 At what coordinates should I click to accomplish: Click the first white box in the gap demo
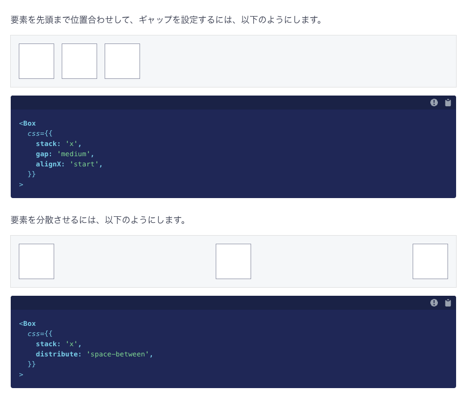point(36,61)
